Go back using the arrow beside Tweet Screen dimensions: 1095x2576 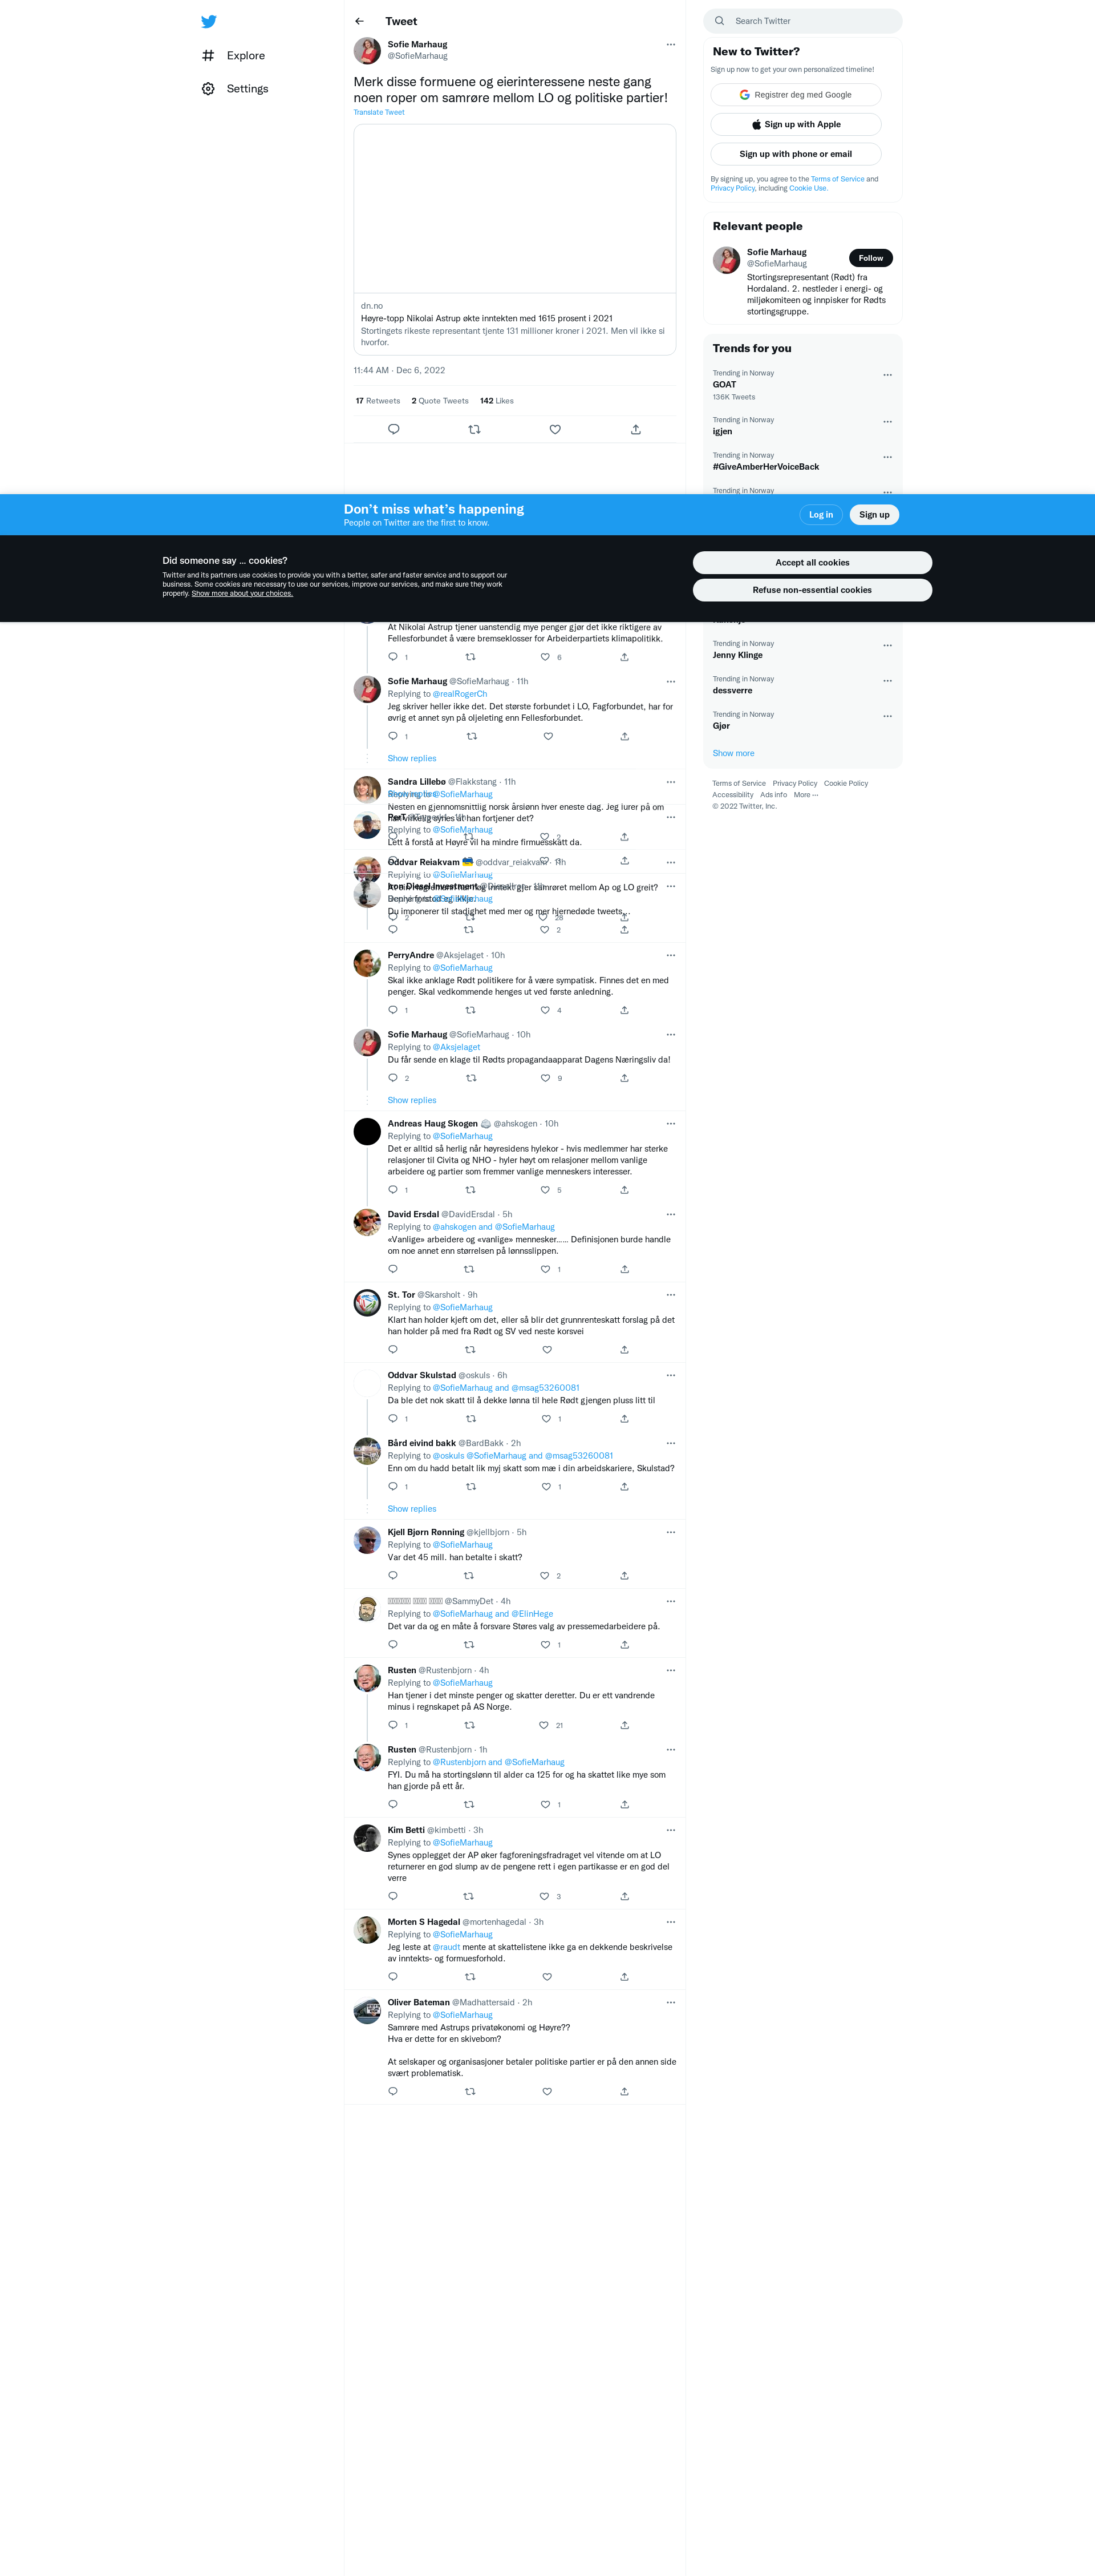[x=360, y=21]
